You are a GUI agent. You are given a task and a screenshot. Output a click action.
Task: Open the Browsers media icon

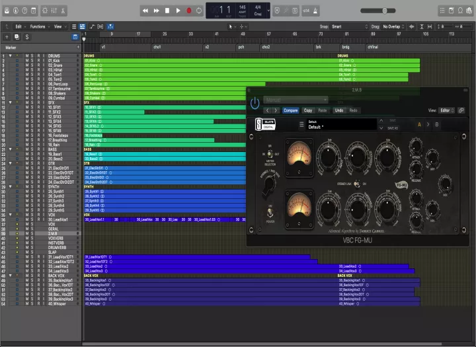469,11
